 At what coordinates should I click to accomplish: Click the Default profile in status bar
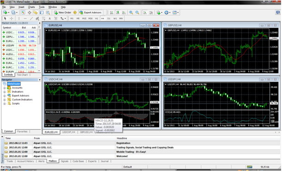coord(127,167)
